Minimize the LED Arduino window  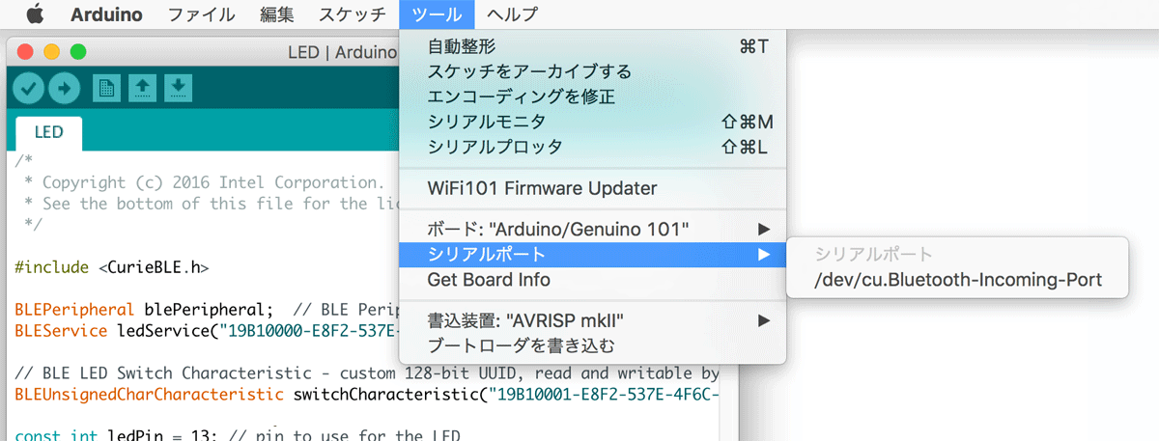(51, 52)
